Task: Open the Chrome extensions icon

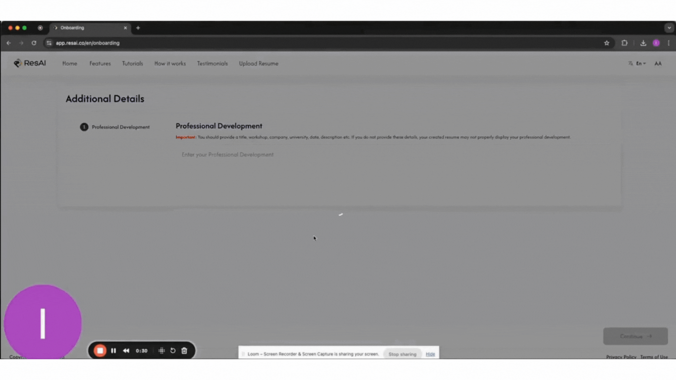Action: pos(625,43)
